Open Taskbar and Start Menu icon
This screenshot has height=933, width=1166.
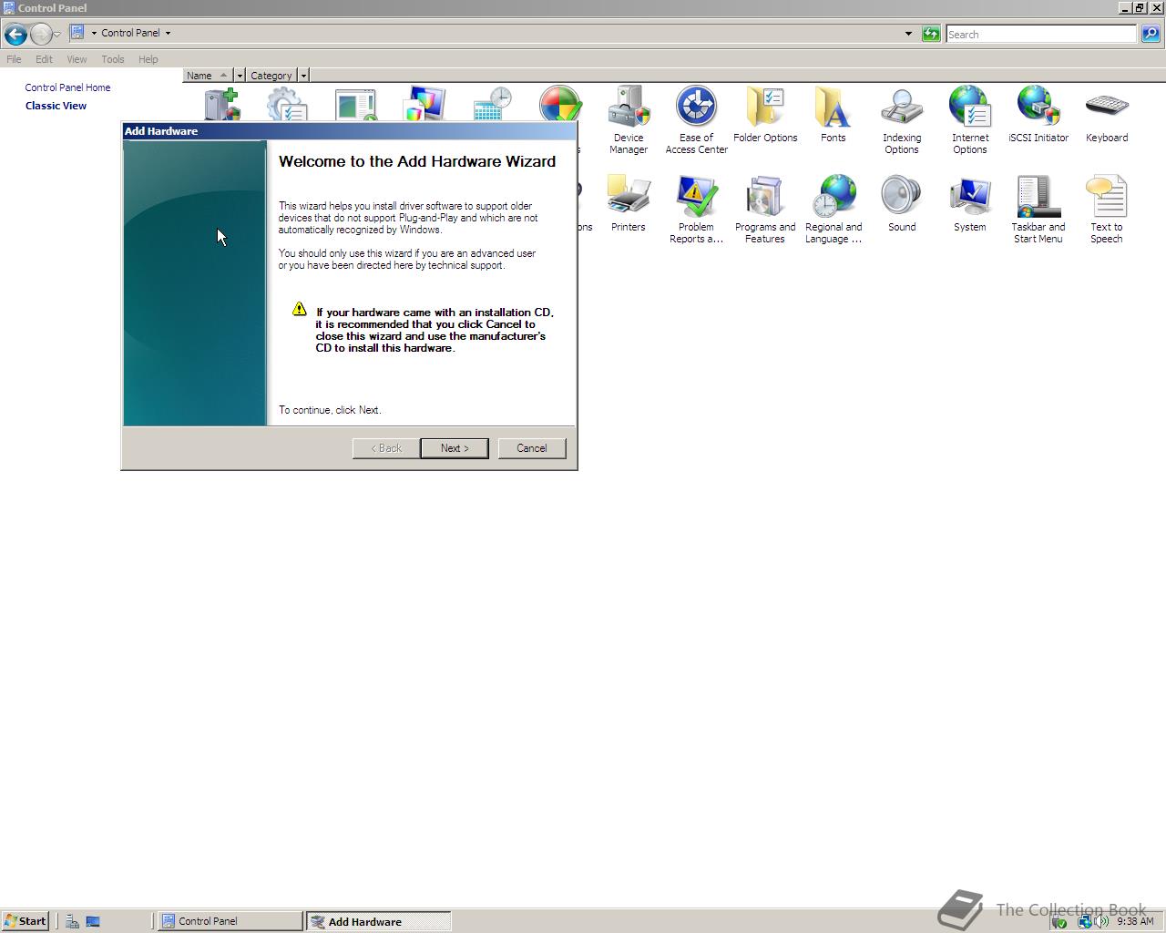pos(1038,209)
